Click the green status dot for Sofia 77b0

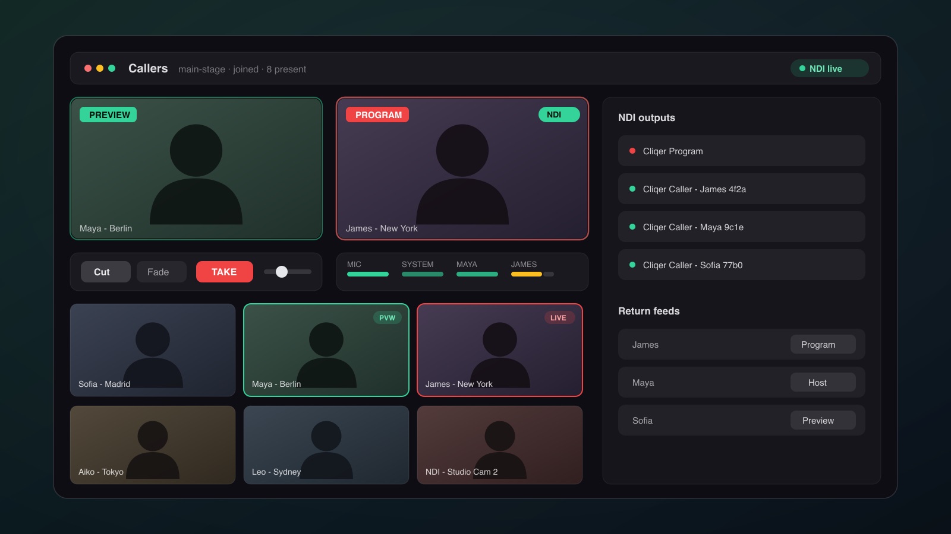(x=632, y=265)
